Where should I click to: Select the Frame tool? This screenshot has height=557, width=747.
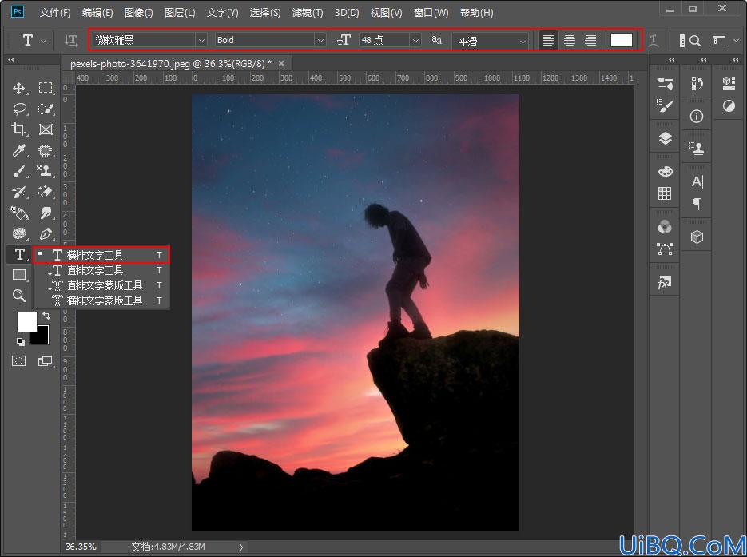(x=46, y=129)
